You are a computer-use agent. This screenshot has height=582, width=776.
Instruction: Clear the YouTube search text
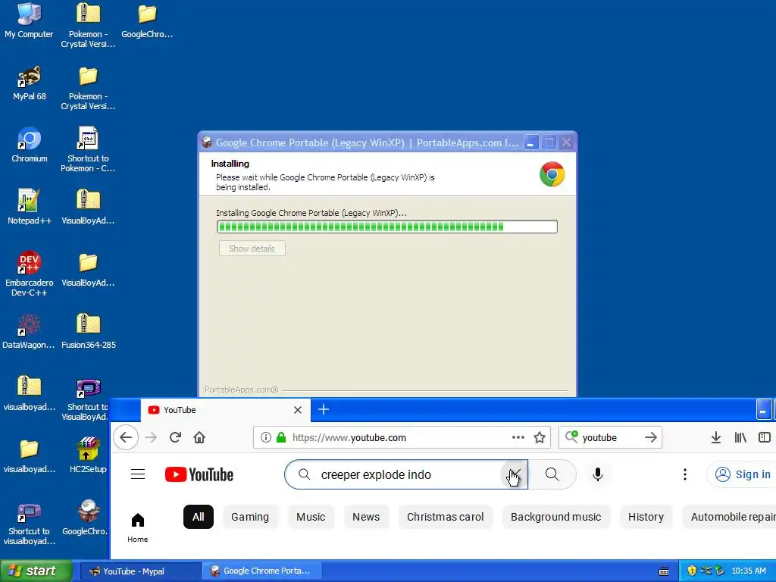click(x=515, y=474)
